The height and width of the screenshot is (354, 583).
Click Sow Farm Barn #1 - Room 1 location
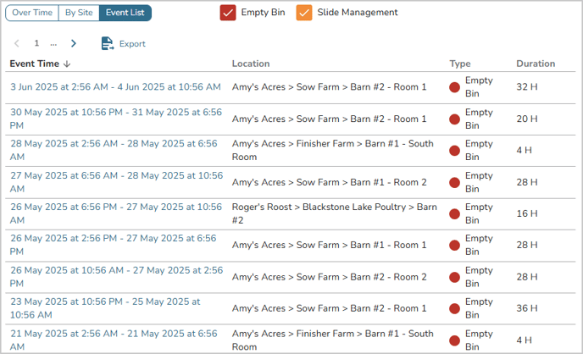point(329,245)
